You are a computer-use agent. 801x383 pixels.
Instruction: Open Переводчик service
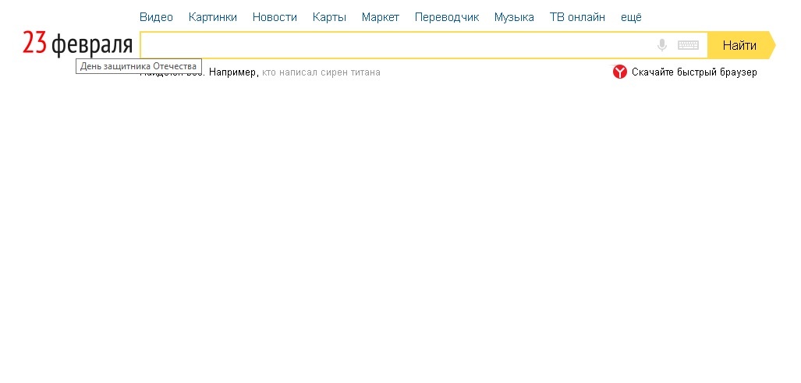pos(447,17)
